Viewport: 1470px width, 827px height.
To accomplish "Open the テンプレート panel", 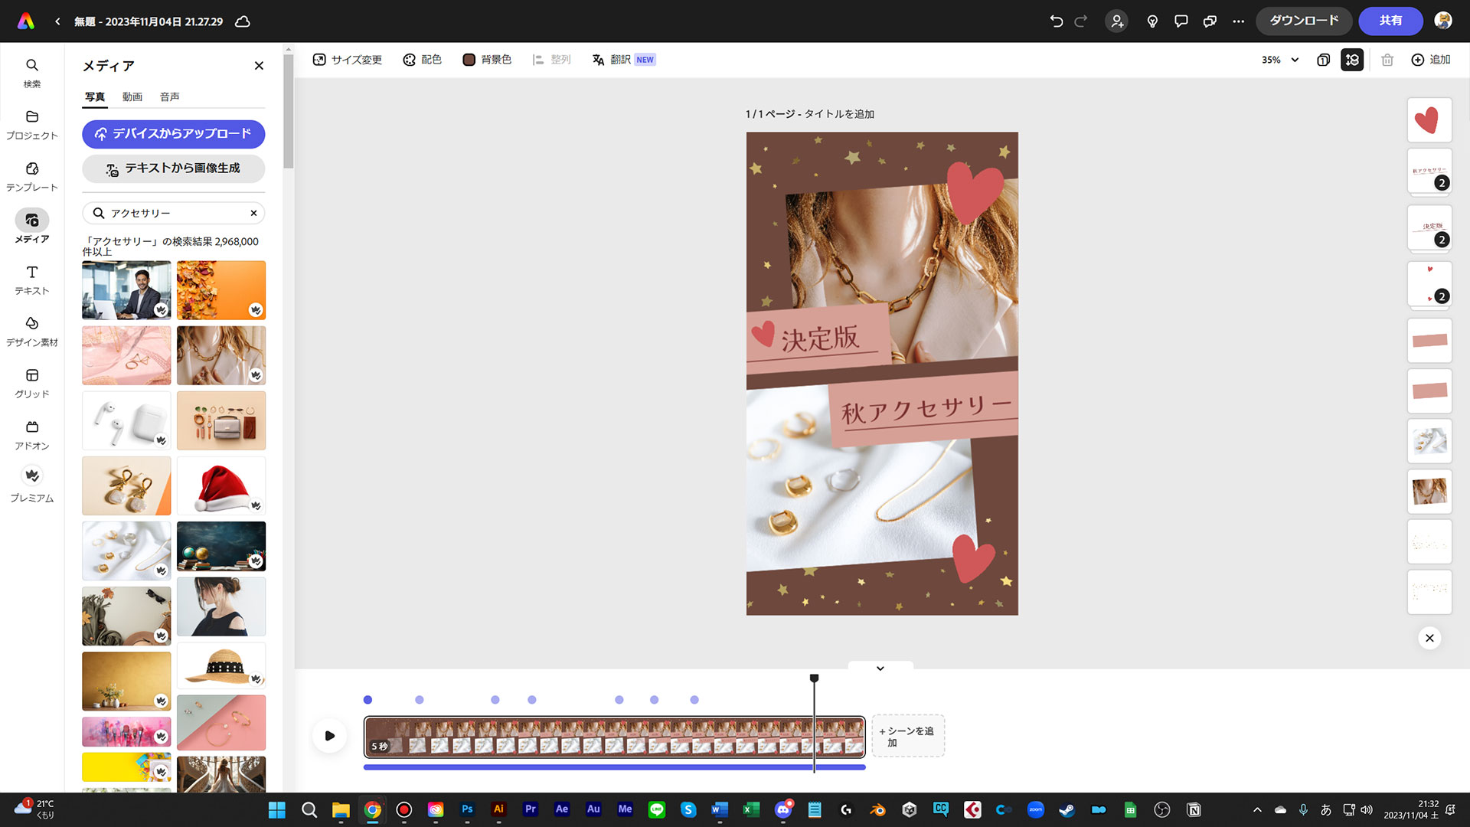I will coord(31,176).
